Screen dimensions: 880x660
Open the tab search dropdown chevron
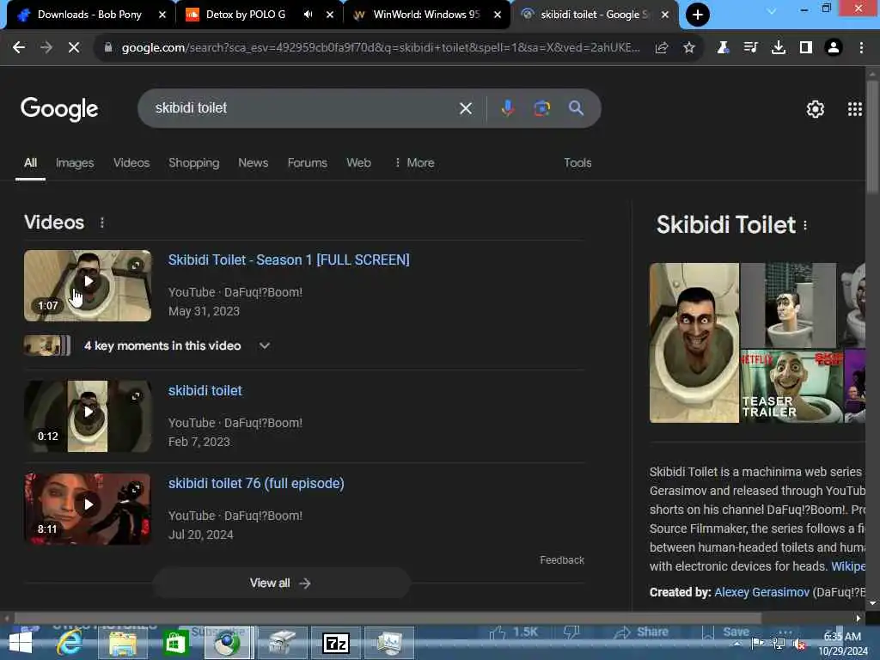(772, 10)
